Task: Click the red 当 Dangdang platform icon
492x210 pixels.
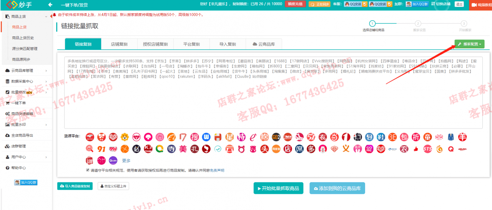Action: click(x=335, y=137)
